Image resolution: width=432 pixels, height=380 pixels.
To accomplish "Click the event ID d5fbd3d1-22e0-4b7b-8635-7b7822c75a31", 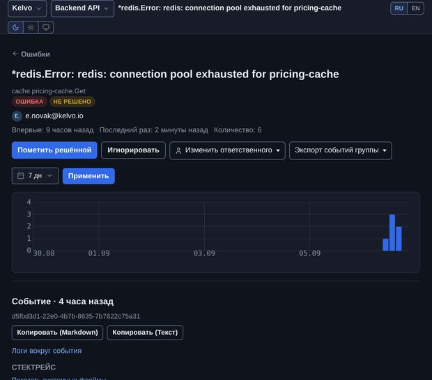I will 76,316.
